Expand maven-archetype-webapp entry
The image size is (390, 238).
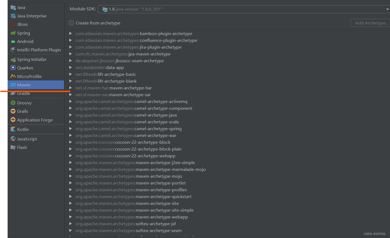tap(71, 217)
